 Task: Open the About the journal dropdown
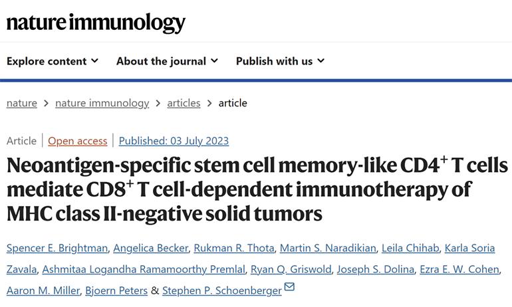click(x=167, y=61)
